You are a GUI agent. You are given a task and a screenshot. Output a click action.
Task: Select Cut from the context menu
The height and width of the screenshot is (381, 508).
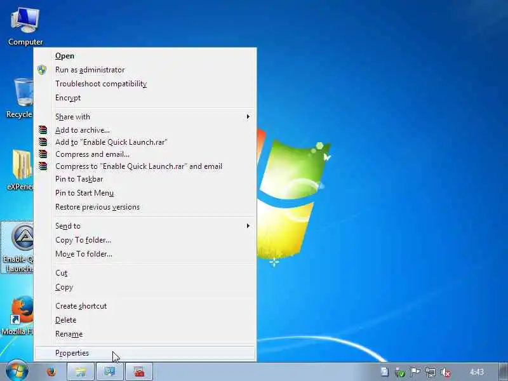[x=145, y=273]
